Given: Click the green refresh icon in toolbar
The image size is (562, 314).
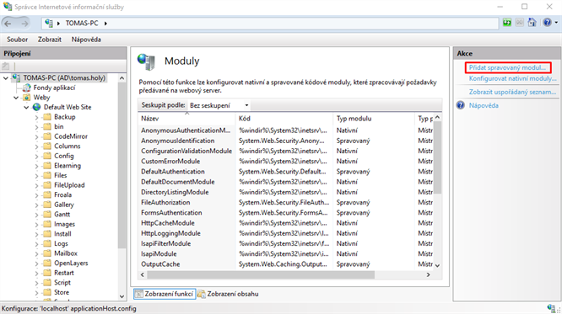Looking at the screenshot, I should [507, 23].
